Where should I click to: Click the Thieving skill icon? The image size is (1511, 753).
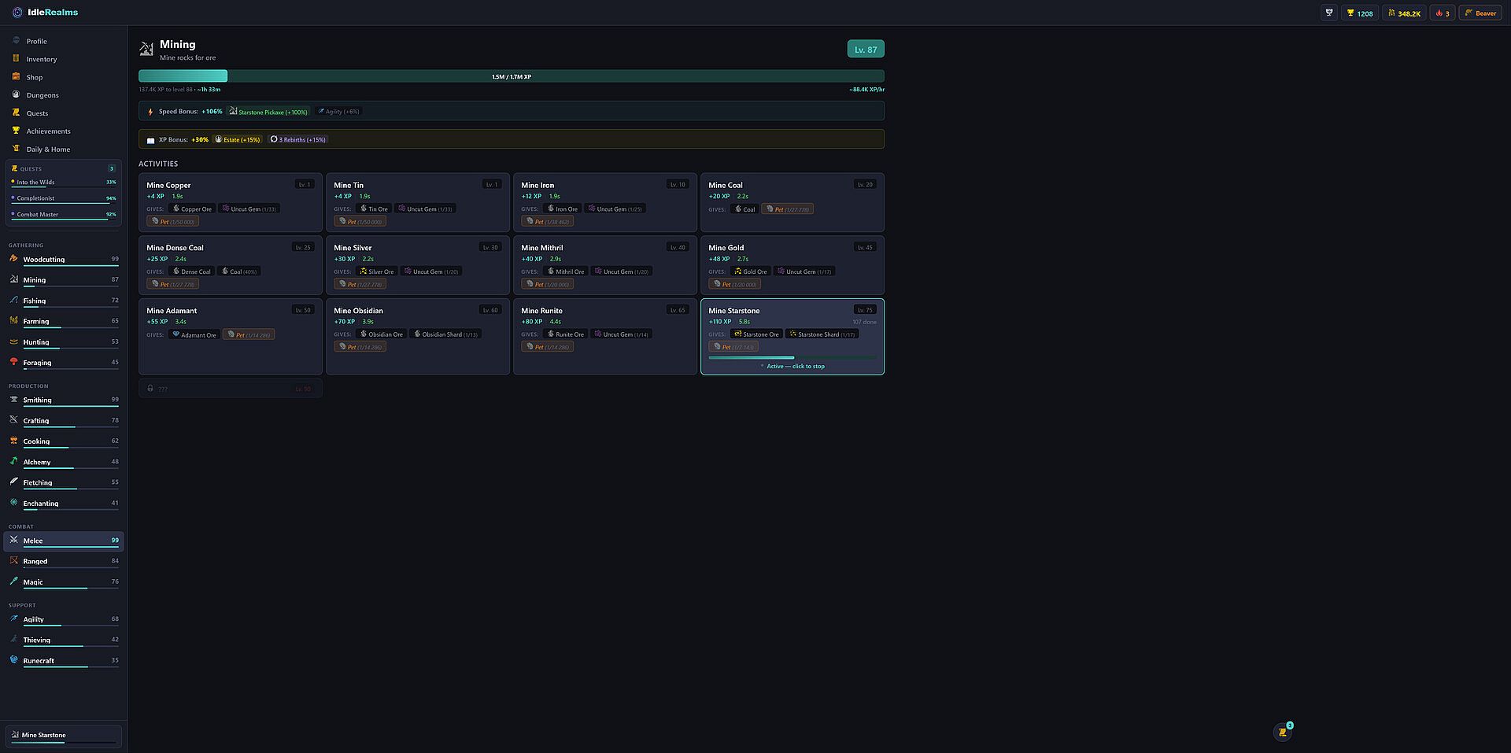[x=13, y=639]
